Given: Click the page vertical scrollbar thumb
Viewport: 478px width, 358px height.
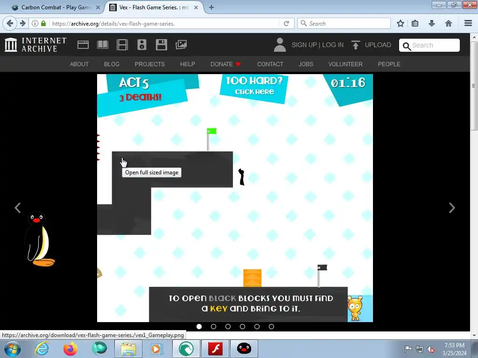Looking at the screenshot, I should pos(474,86).
